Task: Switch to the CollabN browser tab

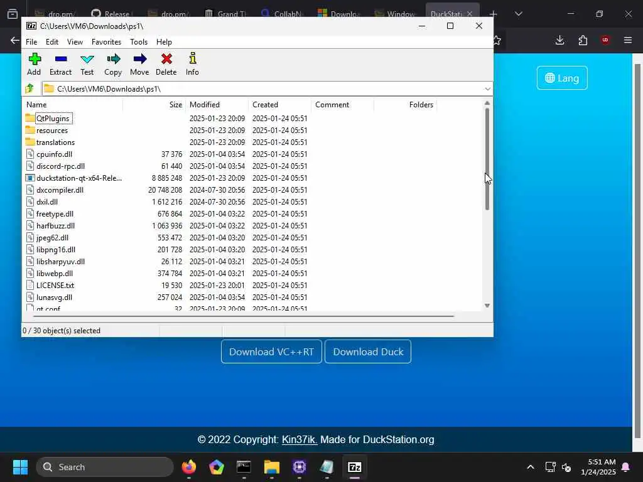Action: tap(282, 14)
